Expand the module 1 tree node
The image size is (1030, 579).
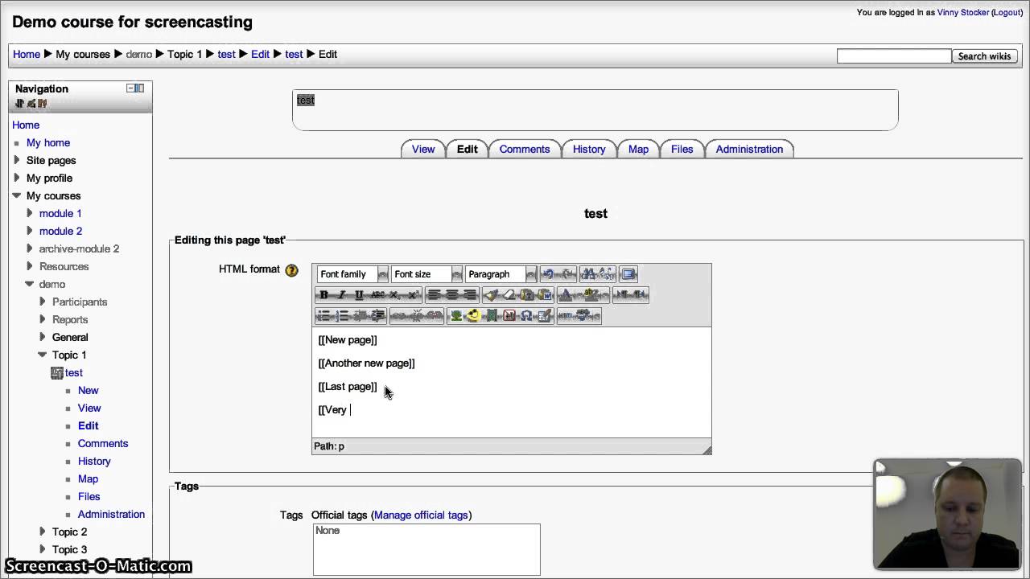pyautogui.click(x=30, y=213)
